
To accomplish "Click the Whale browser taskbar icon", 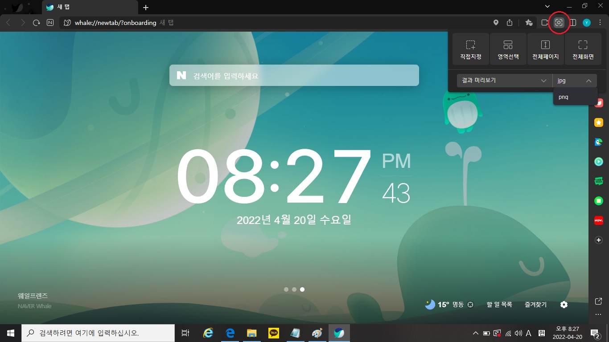I will [x=339, y=333].
